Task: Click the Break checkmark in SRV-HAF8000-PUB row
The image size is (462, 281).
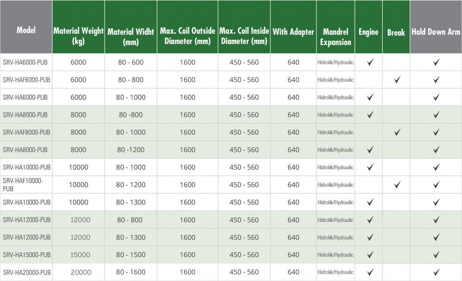Action: 397,132
